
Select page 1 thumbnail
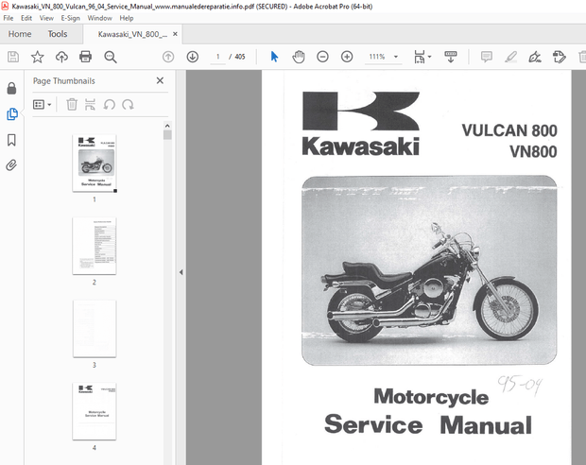point(95,164)
